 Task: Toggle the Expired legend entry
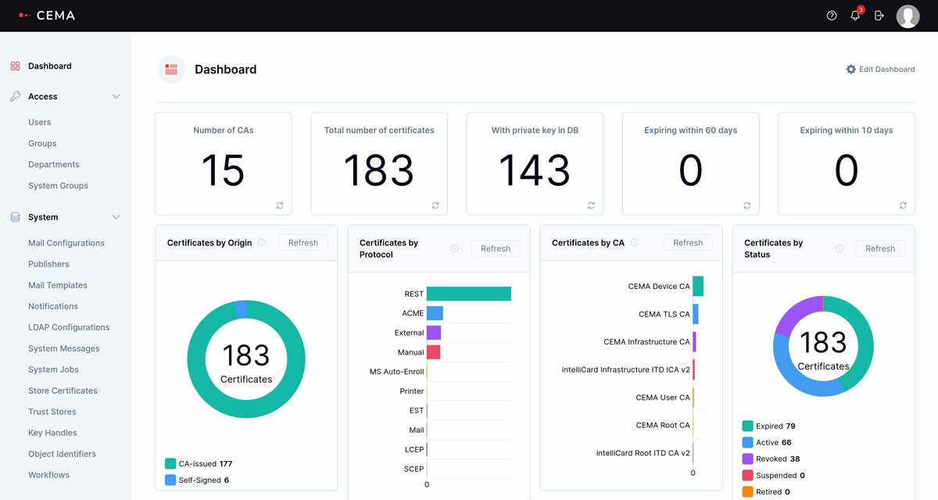768,427
